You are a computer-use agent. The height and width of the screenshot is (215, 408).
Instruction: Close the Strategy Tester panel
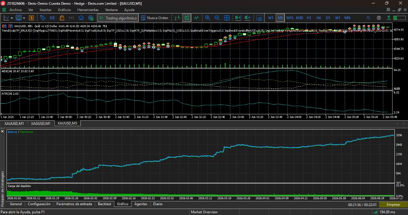coord(3,131)
